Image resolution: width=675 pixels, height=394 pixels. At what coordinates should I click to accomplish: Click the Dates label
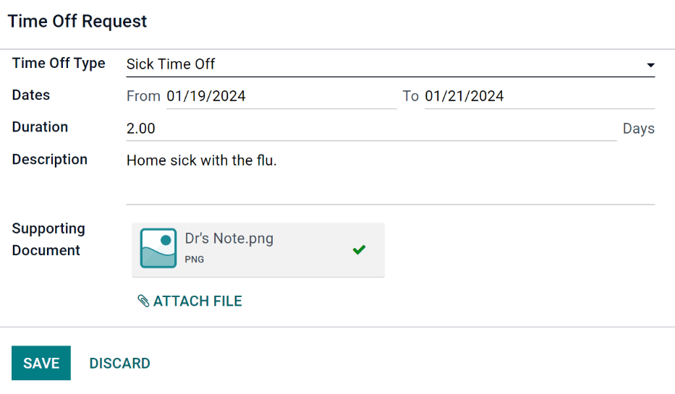[31, 95]
